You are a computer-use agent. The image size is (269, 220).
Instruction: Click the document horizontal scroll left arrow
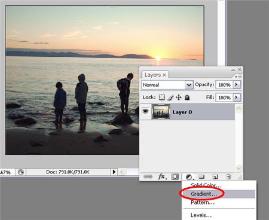pyautogui.click(x=123, y=172)
